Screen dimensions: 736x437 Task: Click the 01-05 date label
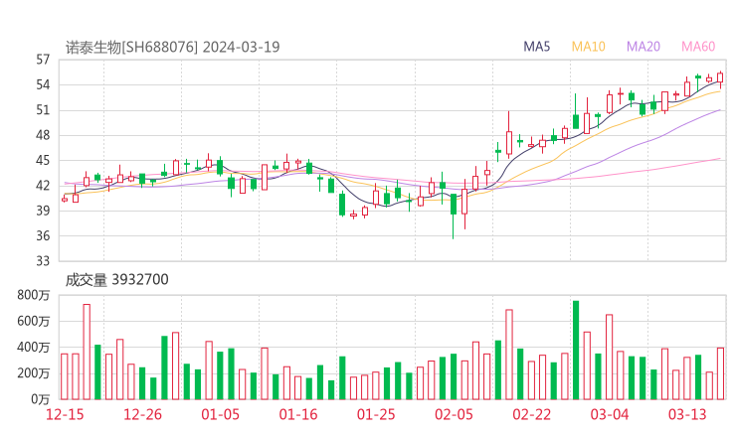220,414
